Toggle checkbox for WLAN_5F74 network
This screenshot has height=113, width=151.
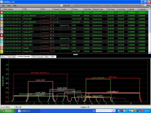tap(2, 35)
